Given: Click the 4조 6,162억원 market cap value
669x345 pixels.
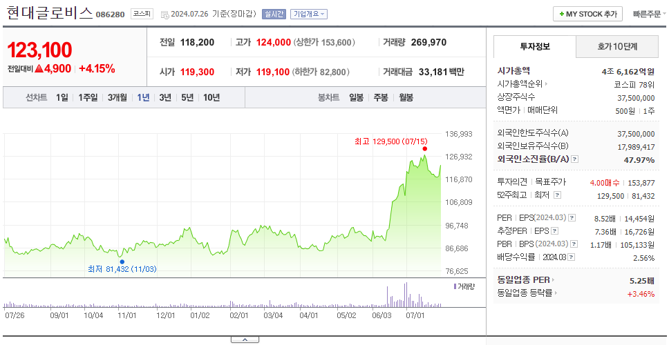Looking at the screenshot, I should (628, 71).
